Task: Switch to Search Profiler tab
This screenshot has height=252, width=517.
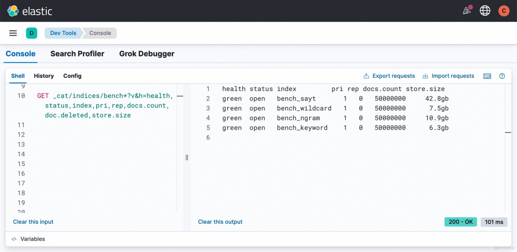Action: pyautogui.click(x=77, y=54)
